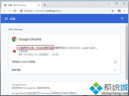The width and height of the screenshot is (129, 96).
Task: Open a new tab with plus button
Action: tap(45, 5)
